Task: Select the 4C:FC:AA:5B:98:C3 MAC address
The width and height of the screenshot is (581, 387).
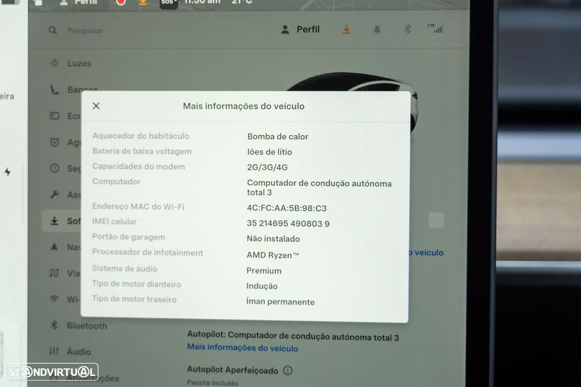Action: coord(287,208)
